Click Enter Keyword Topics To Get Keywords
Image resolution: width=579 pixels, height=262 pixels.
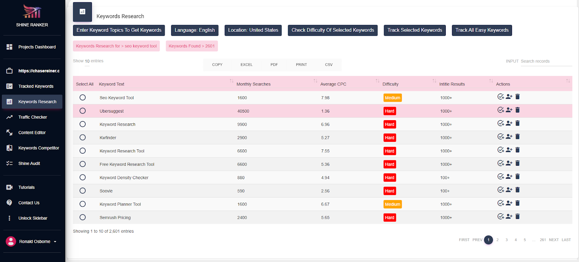point(119,30)
